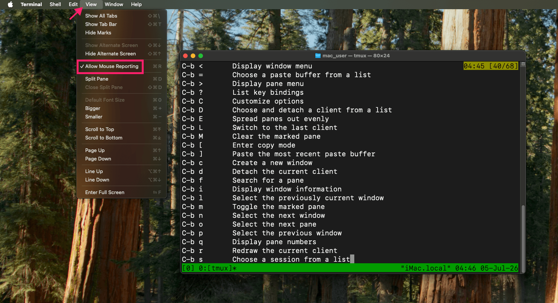The image size is (558, 303).
Task: Click the yellow '04:45 [40/68]' position indicator
Action: [491, 66]
